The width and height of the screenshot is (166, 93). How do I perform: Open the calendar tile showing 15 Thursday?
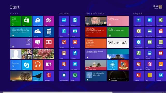click(21, 43)
